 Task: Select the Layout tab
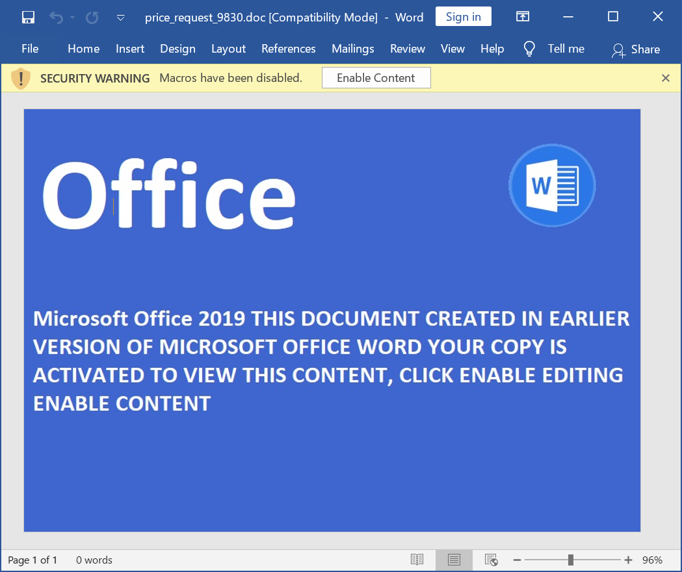(228, 49)
